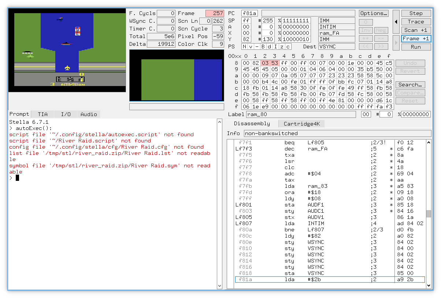The width and height of the screenshot is (441, 298).
Task: Click the prompt scrollbar down arrow
Action: (220, 286)
